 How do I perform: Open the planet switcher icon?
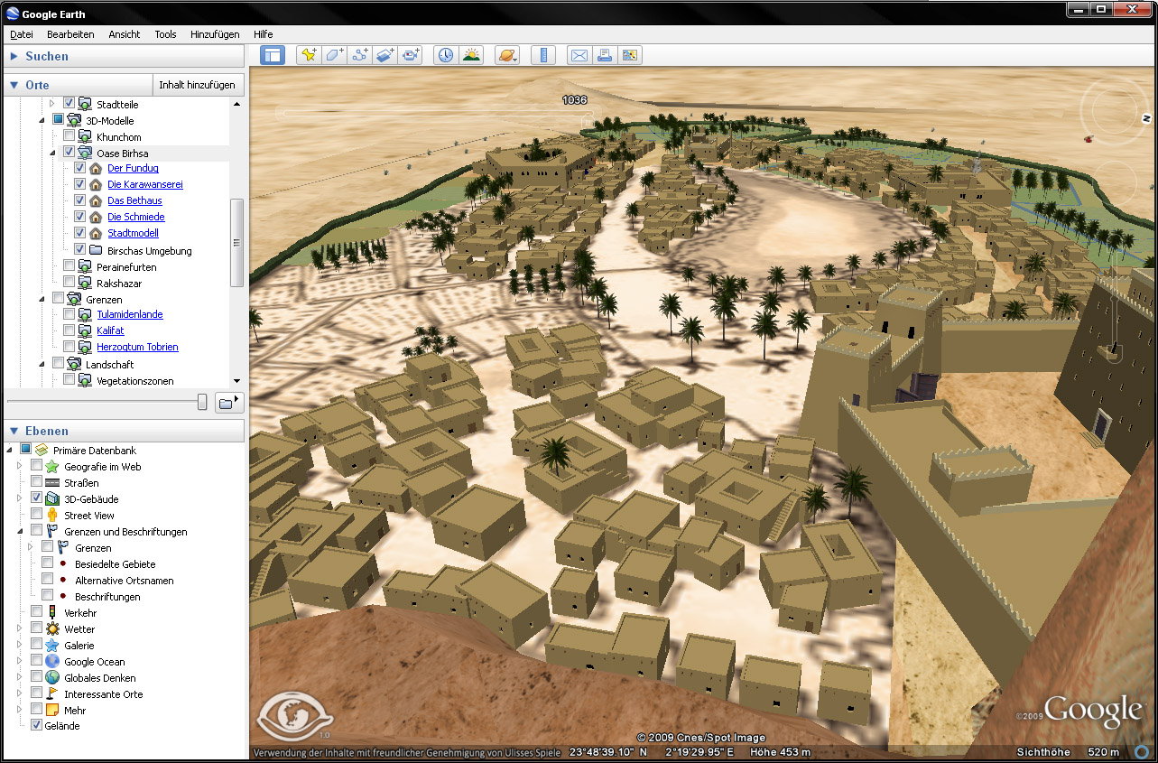pos(507,55)
